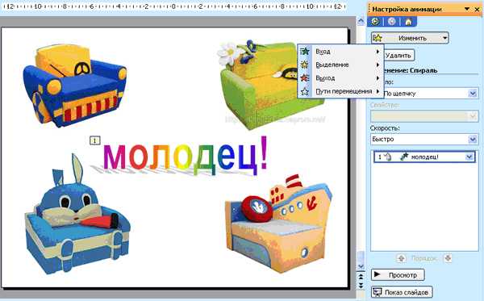Open task pane options menu arrow in title
The width and height of the screenshot is (484, 301).
point(467,9)
